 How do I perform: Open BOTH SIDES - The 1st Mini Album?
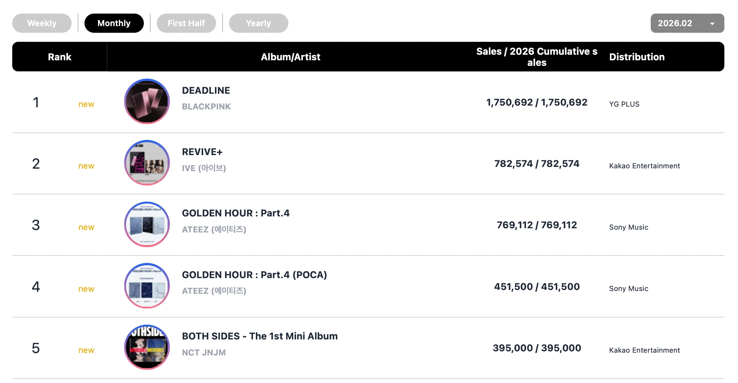pyautogui.click(x=260, y=336)
